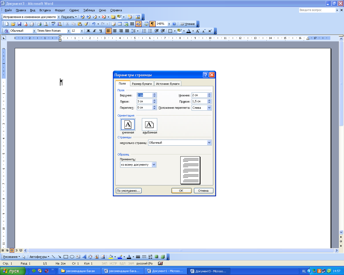This screenshot has width=344, height=275.
Task: Toggle left text alignment
Action: tap(109, 31)
